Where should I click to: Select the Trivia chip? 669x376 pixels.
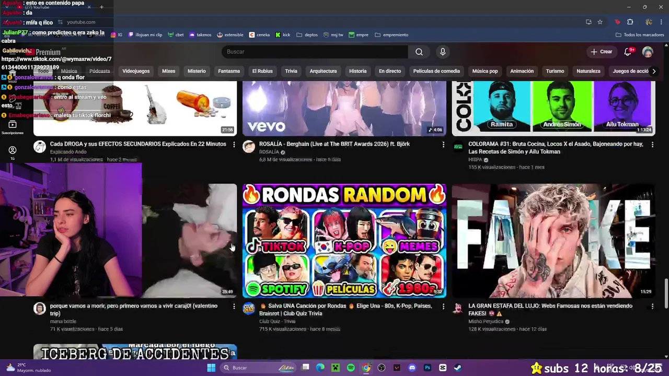(291, 71)
